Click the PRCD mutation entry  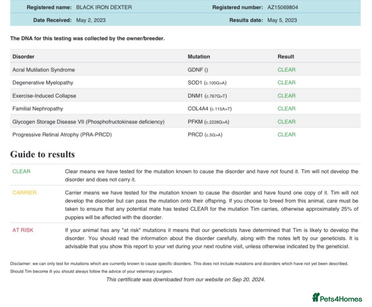pos(205,135)
